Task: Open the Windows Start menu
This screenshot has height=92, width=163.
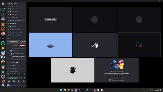Action: 61,90
